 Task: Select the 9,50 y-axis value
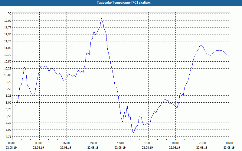(x=8, y=89)
